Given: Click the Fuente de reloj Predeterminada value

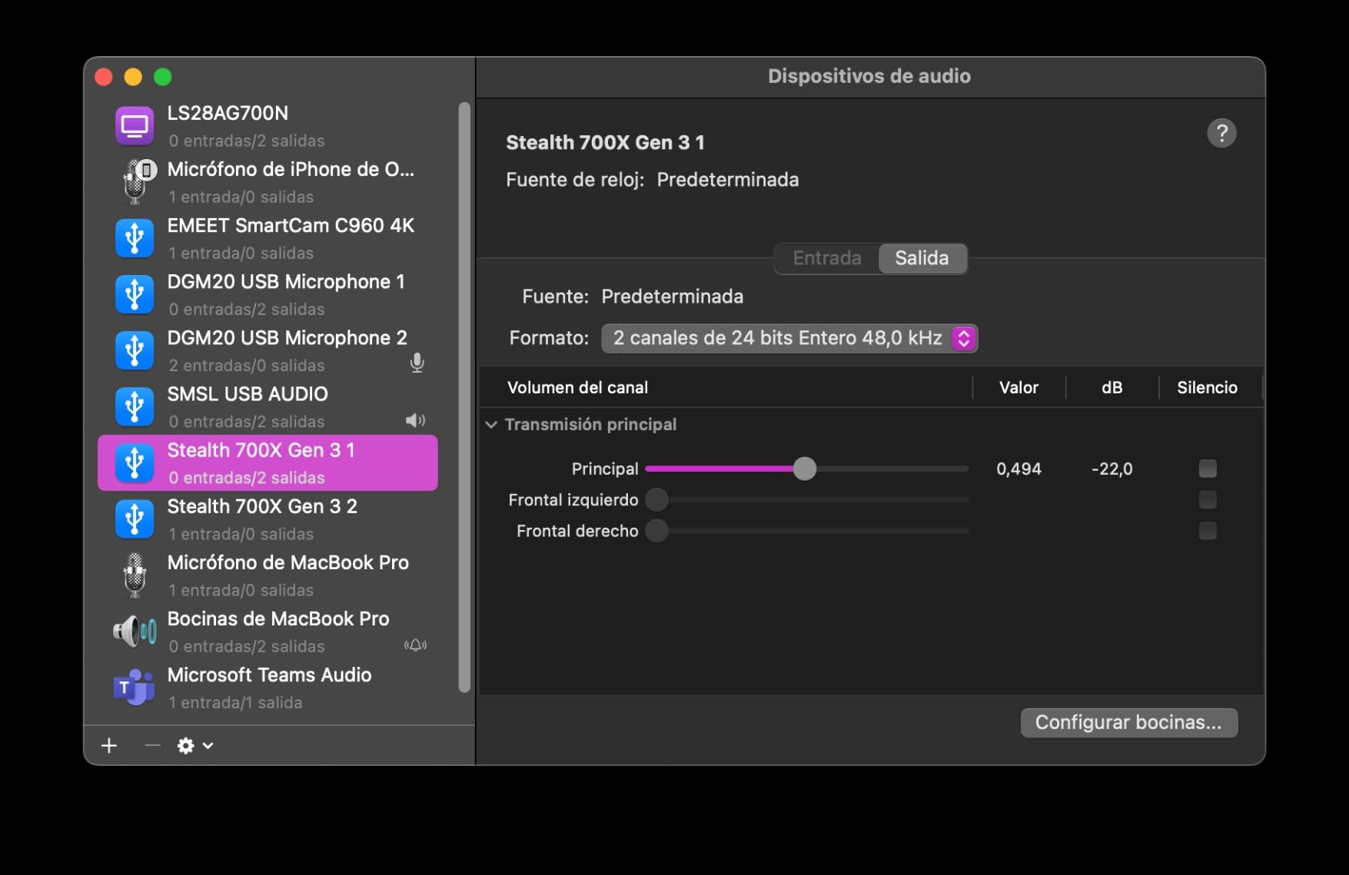Looking at the screenshot, I should [x=727, y=180].
